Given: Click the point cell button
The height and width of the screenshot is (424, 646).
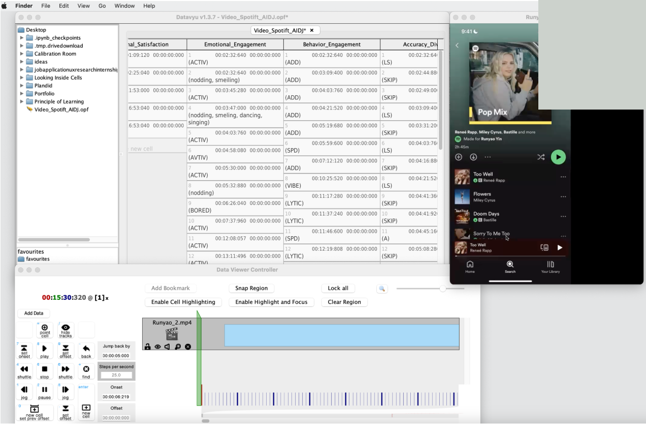Looking at the screenshot, I should [x=45, y=330].
